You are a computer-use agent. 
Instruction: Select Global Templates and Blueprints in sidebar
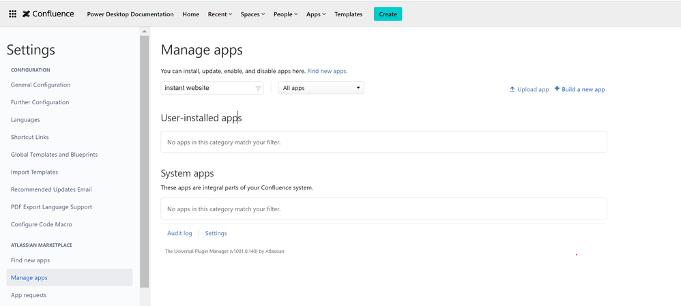[54, 155]
